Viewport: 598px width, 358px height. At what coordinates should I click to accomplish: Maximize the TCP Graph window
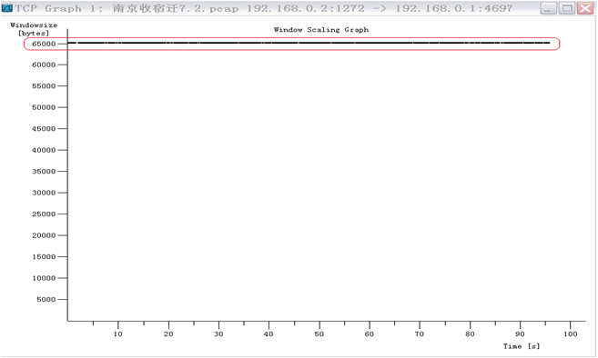(x=567, y=8)
